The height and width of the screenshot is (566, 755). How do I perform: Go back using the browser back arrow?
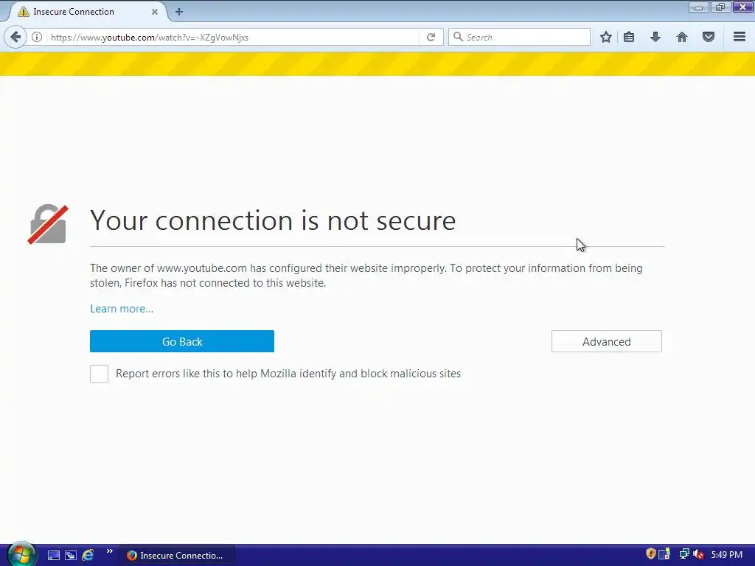pos(15,37)
